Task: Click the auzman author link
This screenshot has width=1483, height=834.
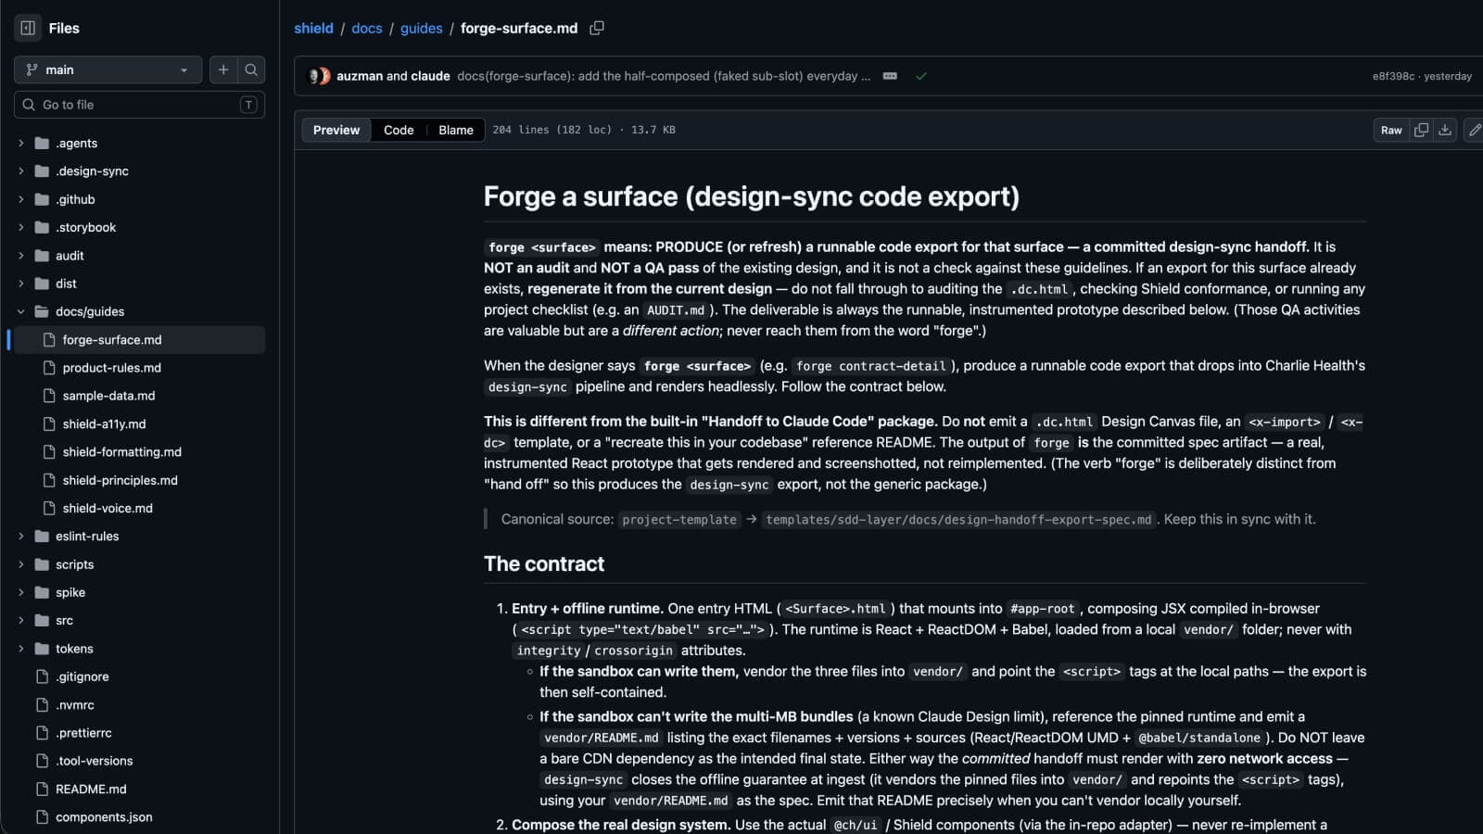Action: (x=360, y=76)
